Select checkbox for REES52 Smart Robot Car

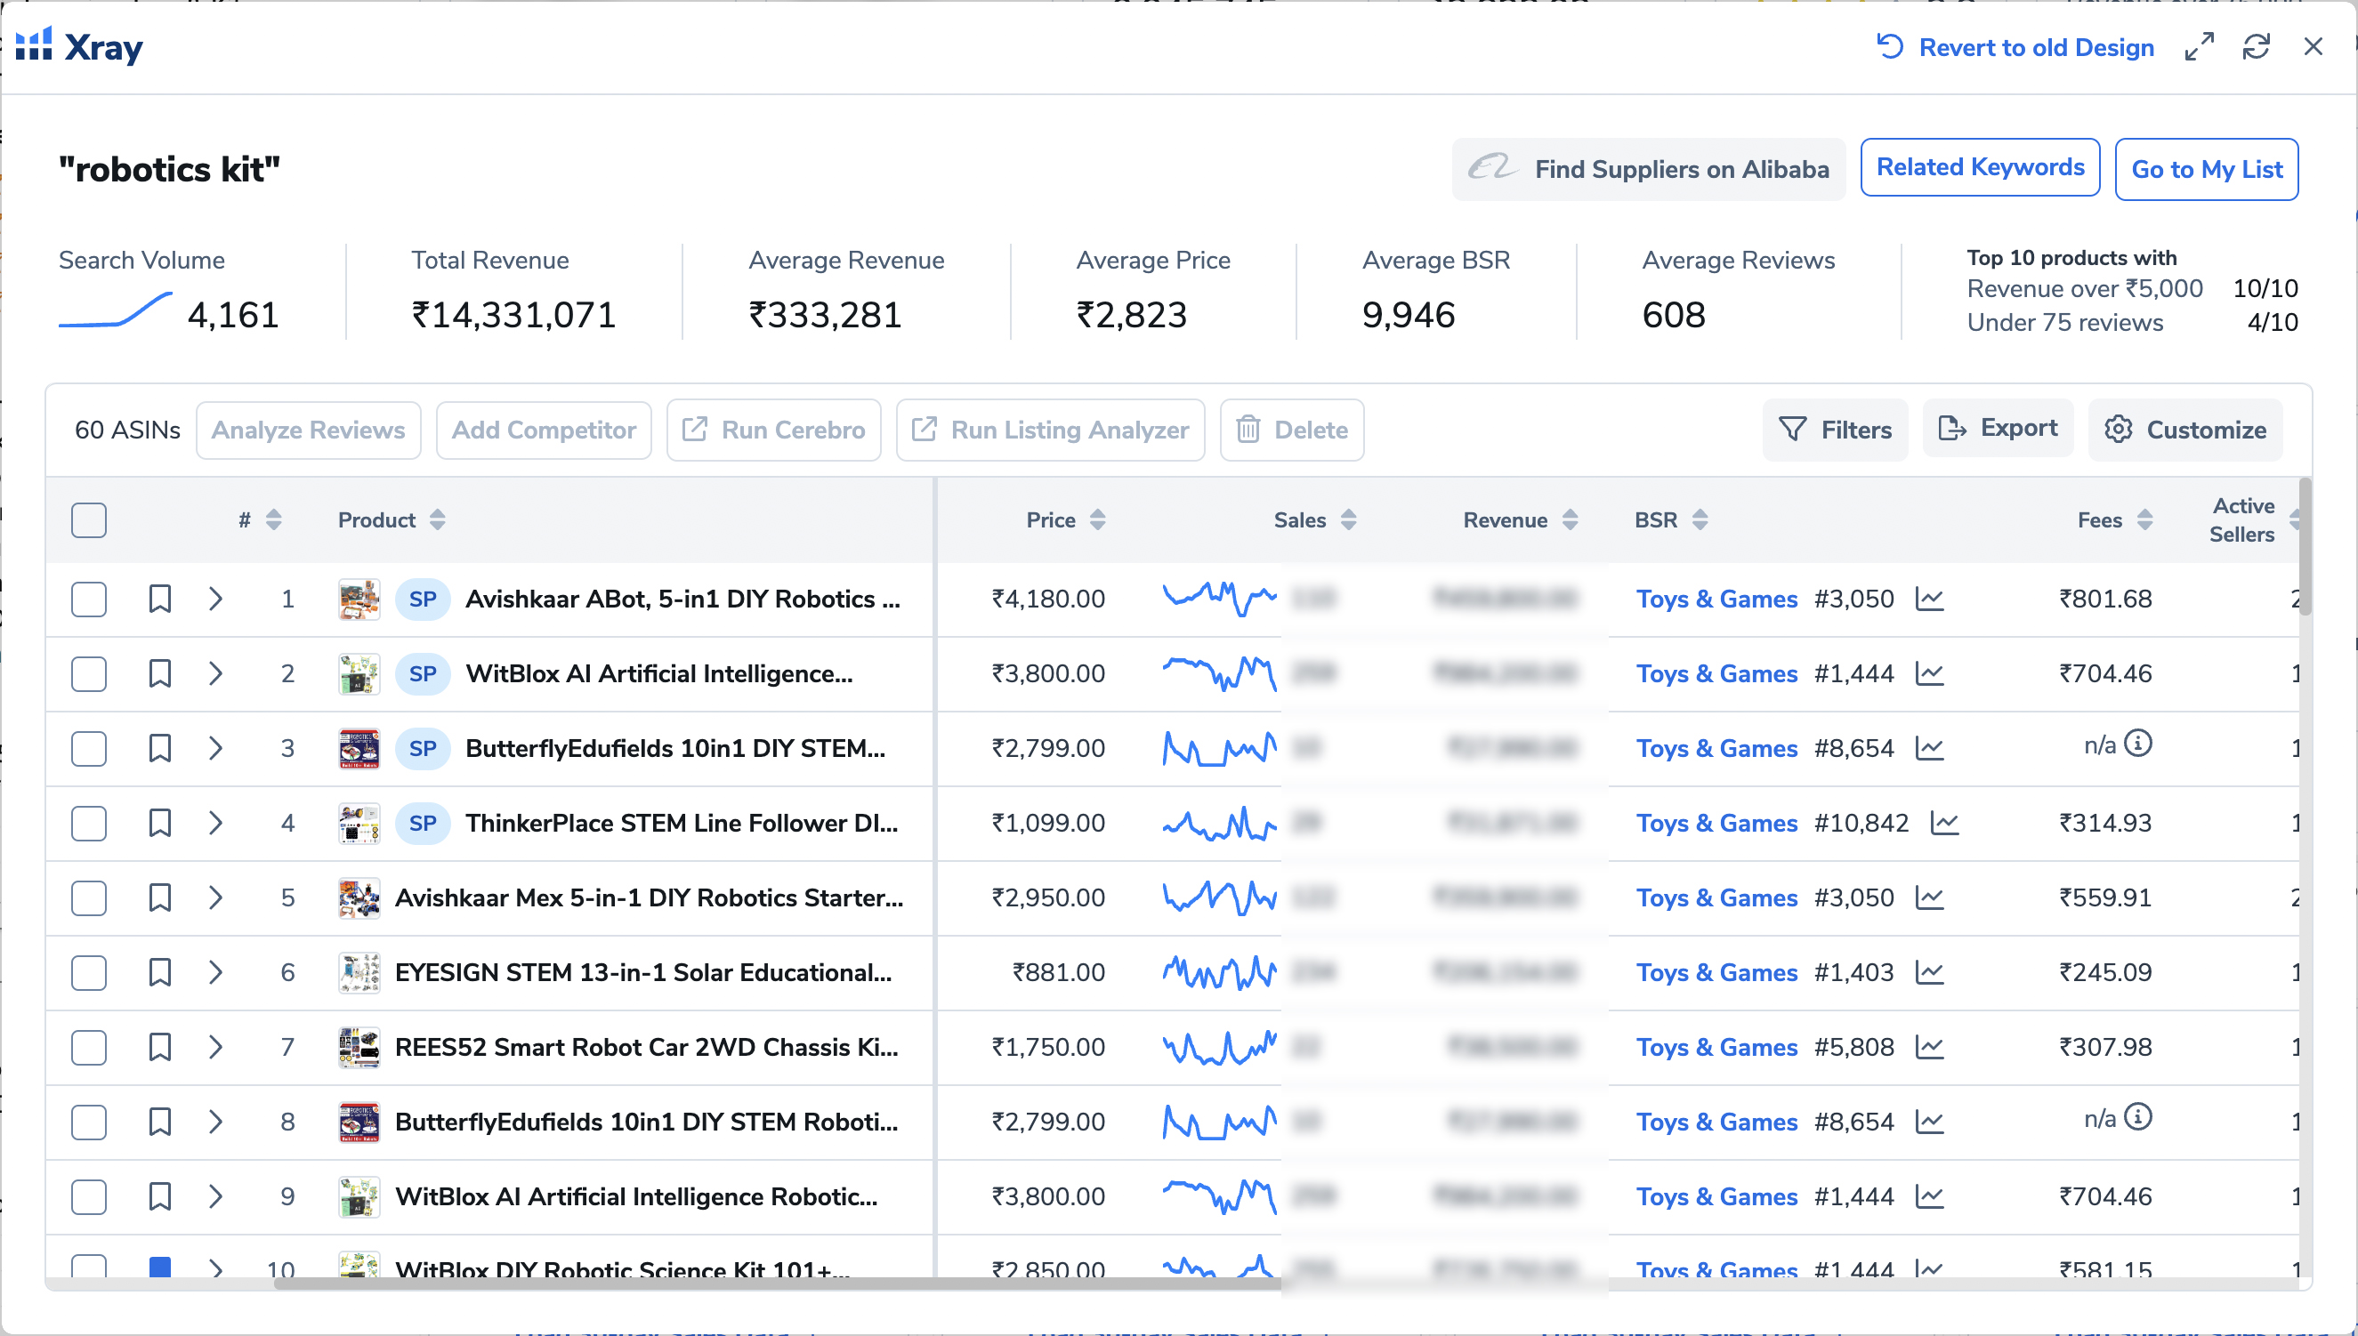(89, 1047)
